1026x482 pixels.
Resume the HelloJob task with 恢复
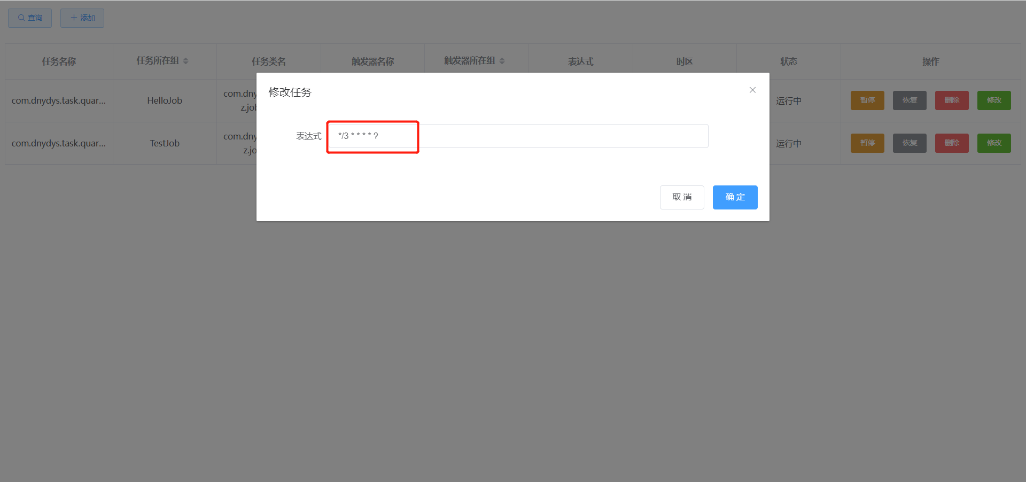coord(909,100)
